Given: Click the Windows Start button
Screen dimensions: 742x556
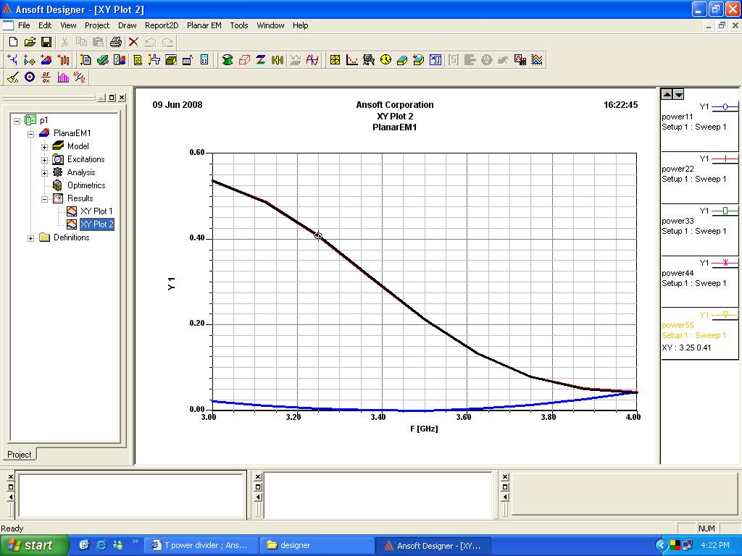Looking at the screenshot, I should click(x=34, y=545).
